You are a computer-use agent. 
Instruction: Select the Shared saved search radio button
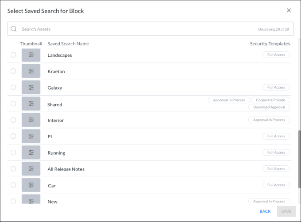tap(13, 104)
